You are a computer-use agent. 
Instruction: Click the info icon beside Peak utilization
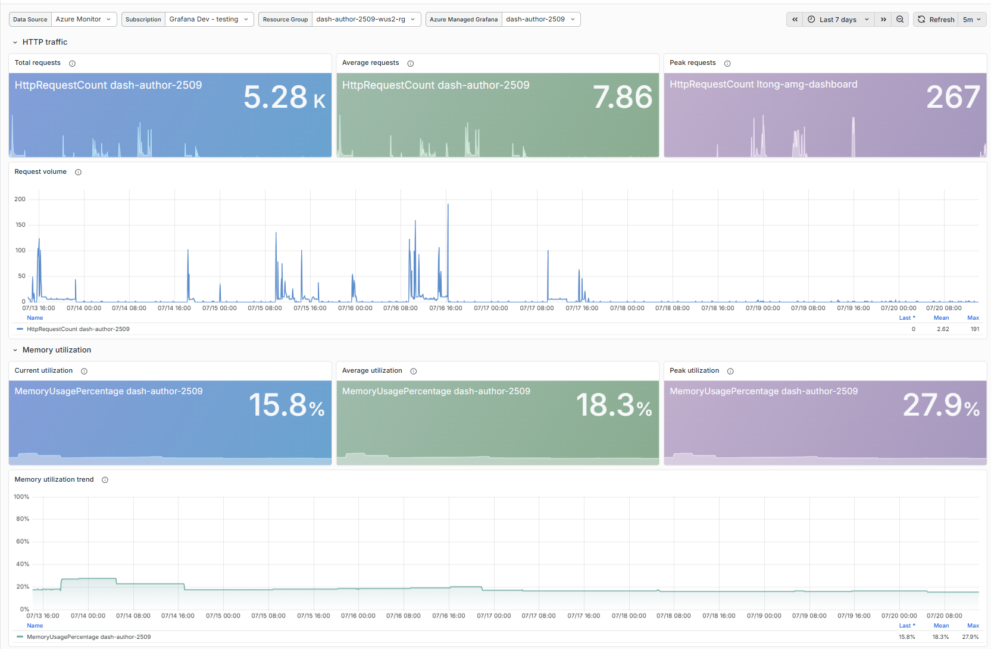tap(730, 371)
